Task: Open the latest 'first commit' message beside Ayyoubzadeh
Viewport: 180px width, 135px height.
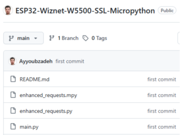Action: (x=70, y=61)
